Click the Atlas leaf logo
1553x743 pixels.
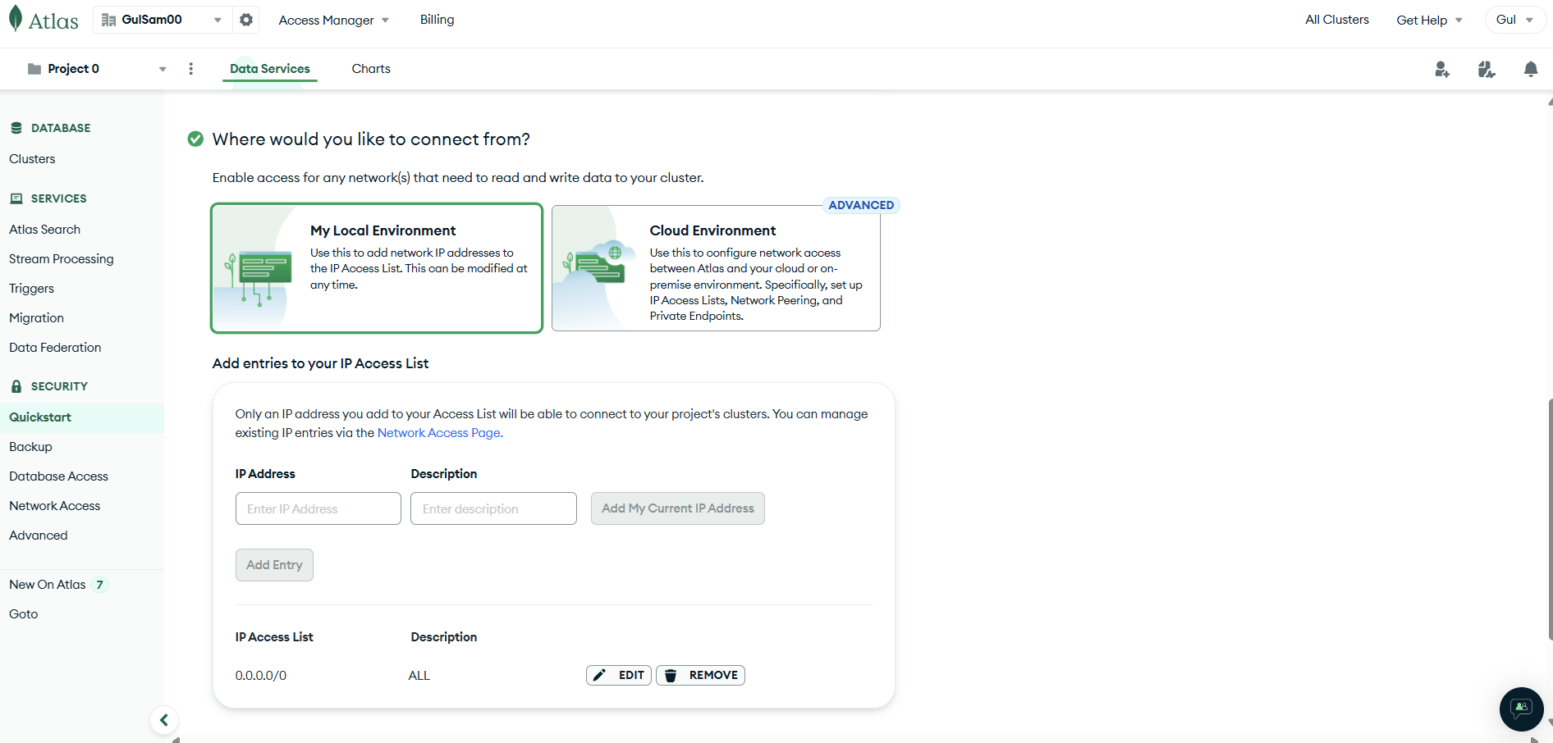point(16,19)
